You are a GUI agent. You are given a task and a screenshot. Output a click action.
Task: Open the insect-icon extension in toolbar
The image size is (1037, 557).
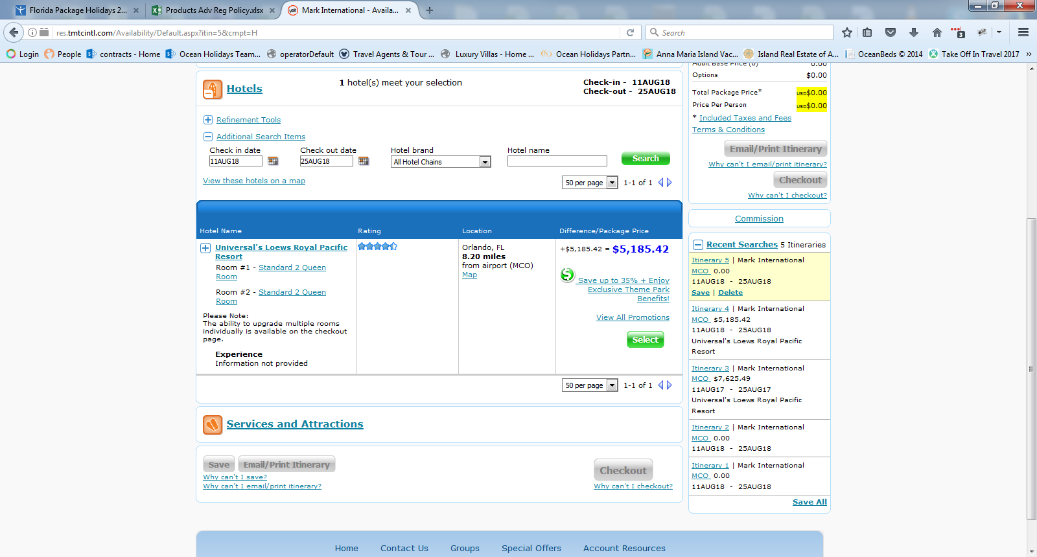982,32
